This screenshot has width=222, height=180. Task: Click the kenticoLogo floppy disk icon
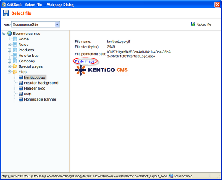coord(21,77)
